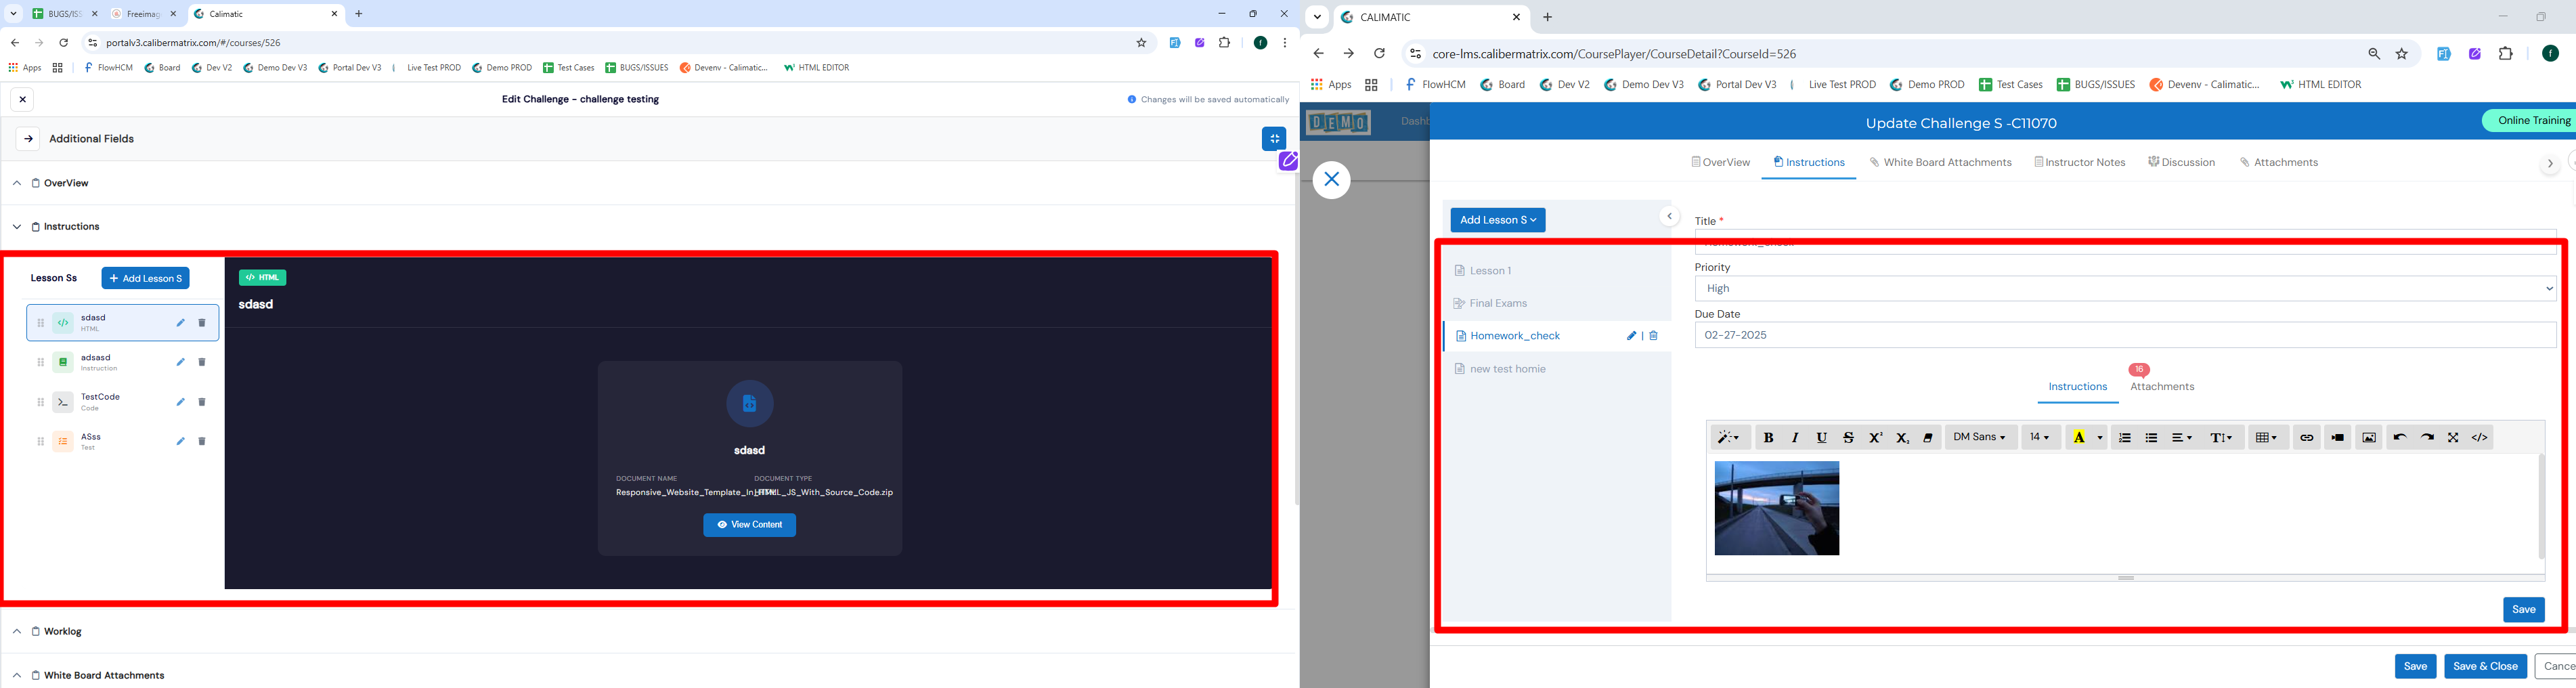Collapse the OverView section in left window

[x=17, y=183]
